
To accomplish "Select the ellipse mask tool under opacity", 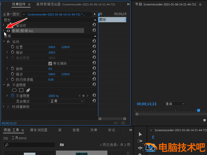I will tap(14, 90).
